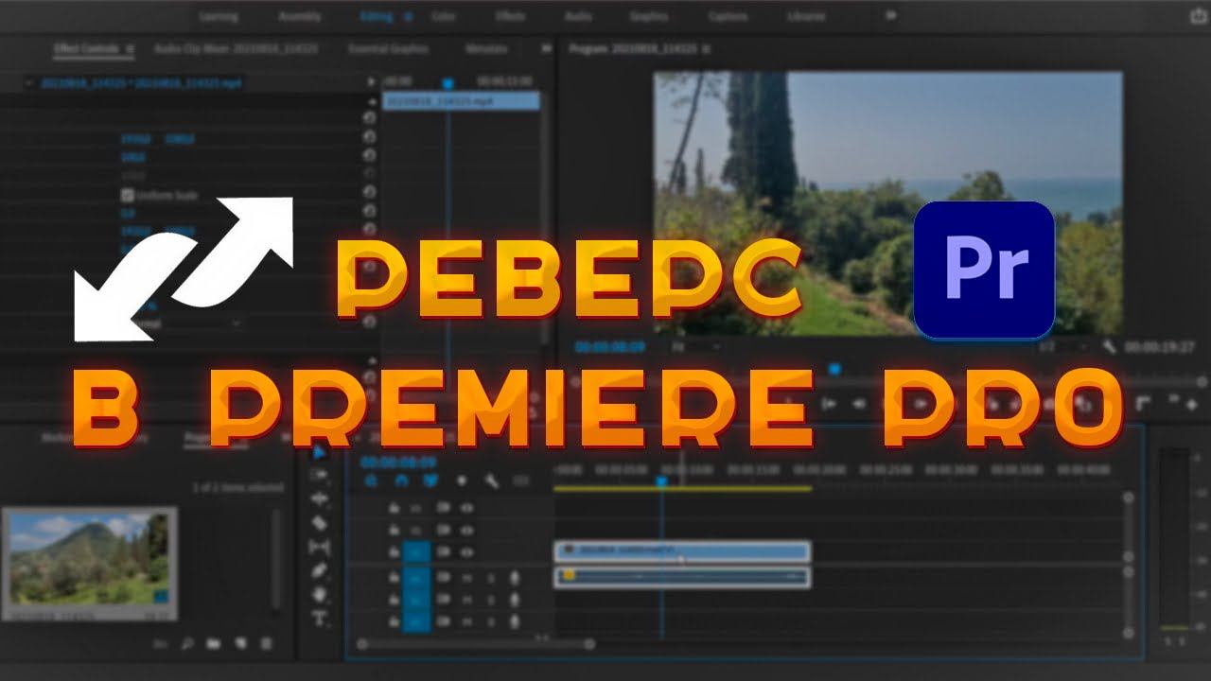The image size is (1211, 681).
Task: Click the Quick Export icon at top right
Action: [1197, 16]
